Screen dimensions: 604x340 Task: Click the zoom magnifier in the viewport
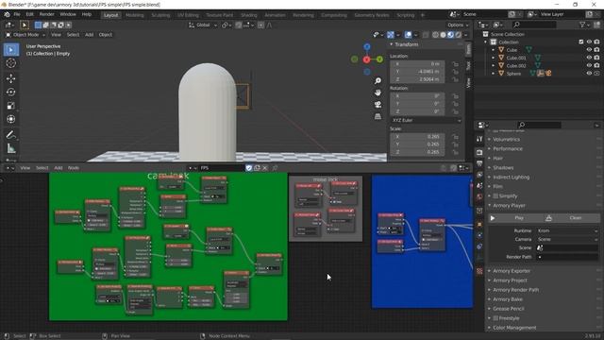coord(377,81)
